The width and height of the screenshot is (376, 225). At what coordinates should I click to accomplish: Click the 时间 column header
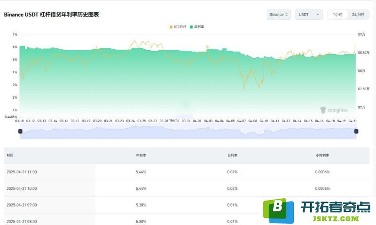point(10,155)
